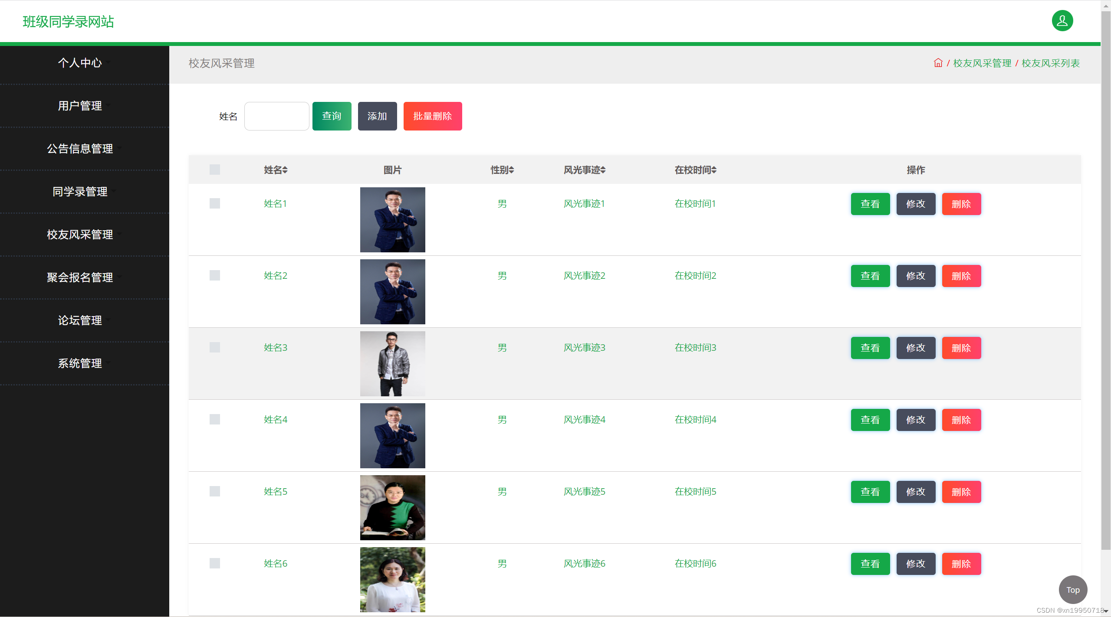The width and height of the screenshot is (1111, 617).
Task: Check the box for 姓名2 row
Action: pos(215,275)
